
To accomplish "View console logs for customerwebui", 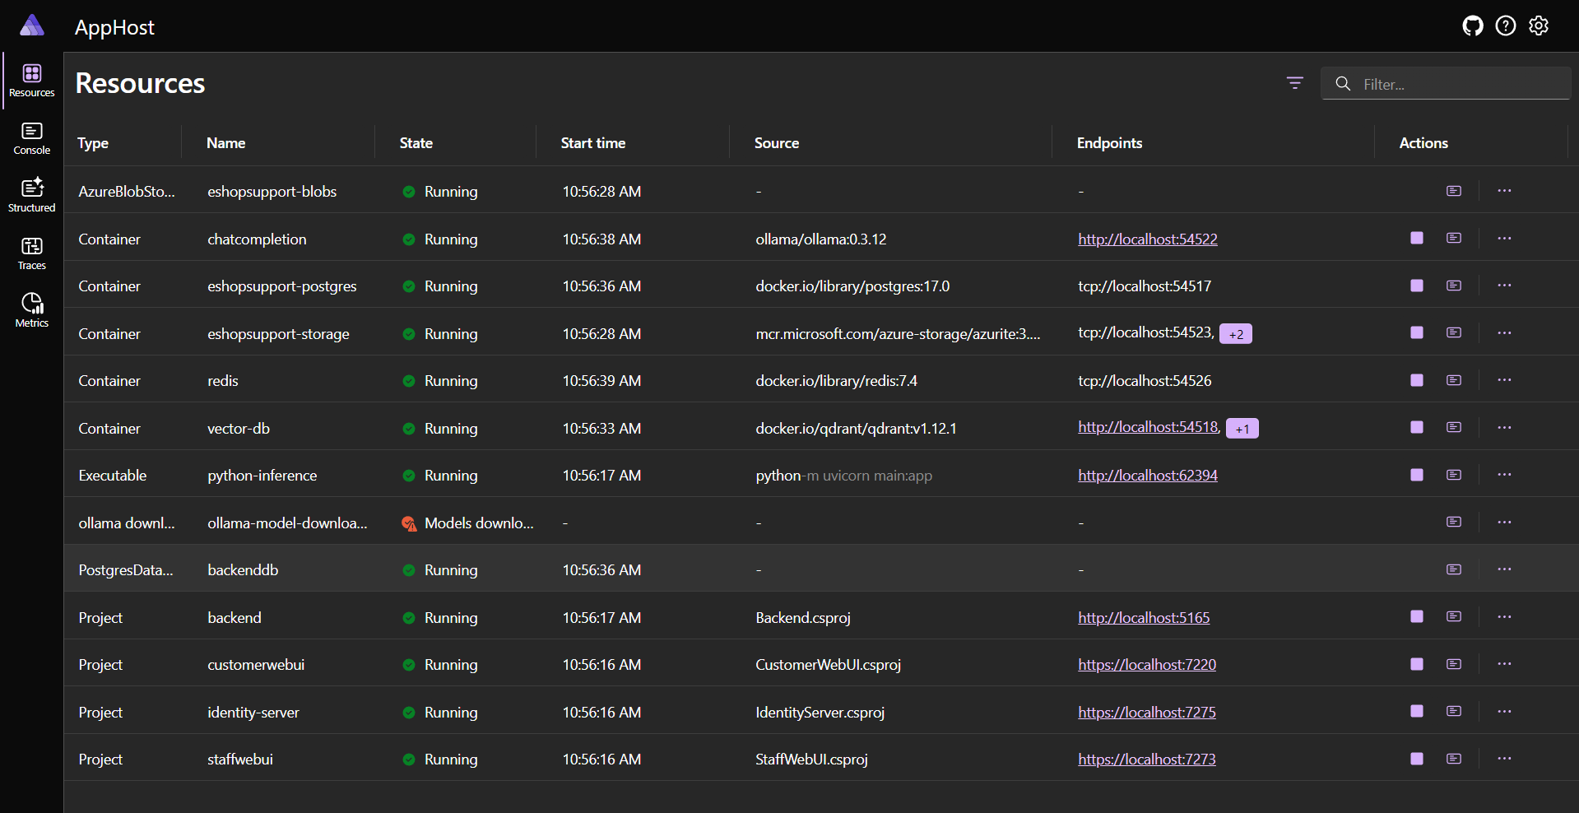I will (1454, 664).
